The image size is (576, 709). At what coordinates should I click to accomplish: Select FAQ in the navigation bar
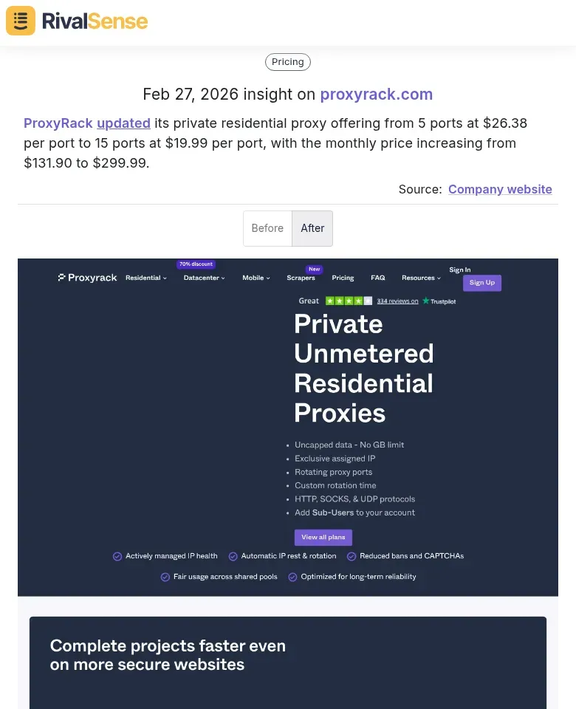377,278
